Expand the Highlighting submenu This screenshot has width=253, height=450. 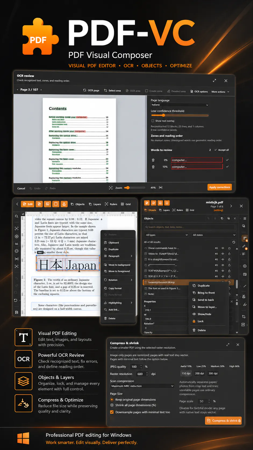(x=119, y=303)
